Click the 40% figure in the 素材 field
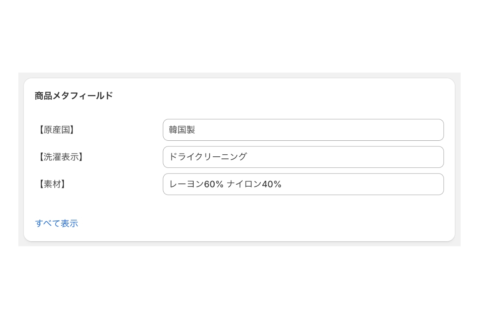 tap(272, 184)
